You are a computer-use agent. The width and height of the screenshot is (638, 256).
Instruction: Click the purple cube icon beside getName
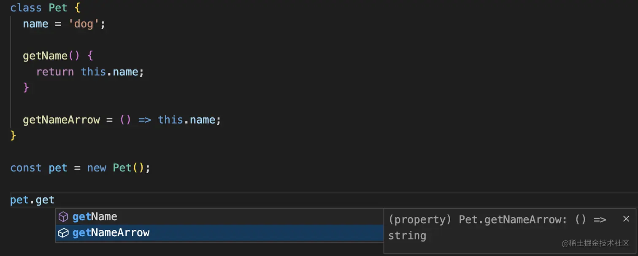[63, 217]
